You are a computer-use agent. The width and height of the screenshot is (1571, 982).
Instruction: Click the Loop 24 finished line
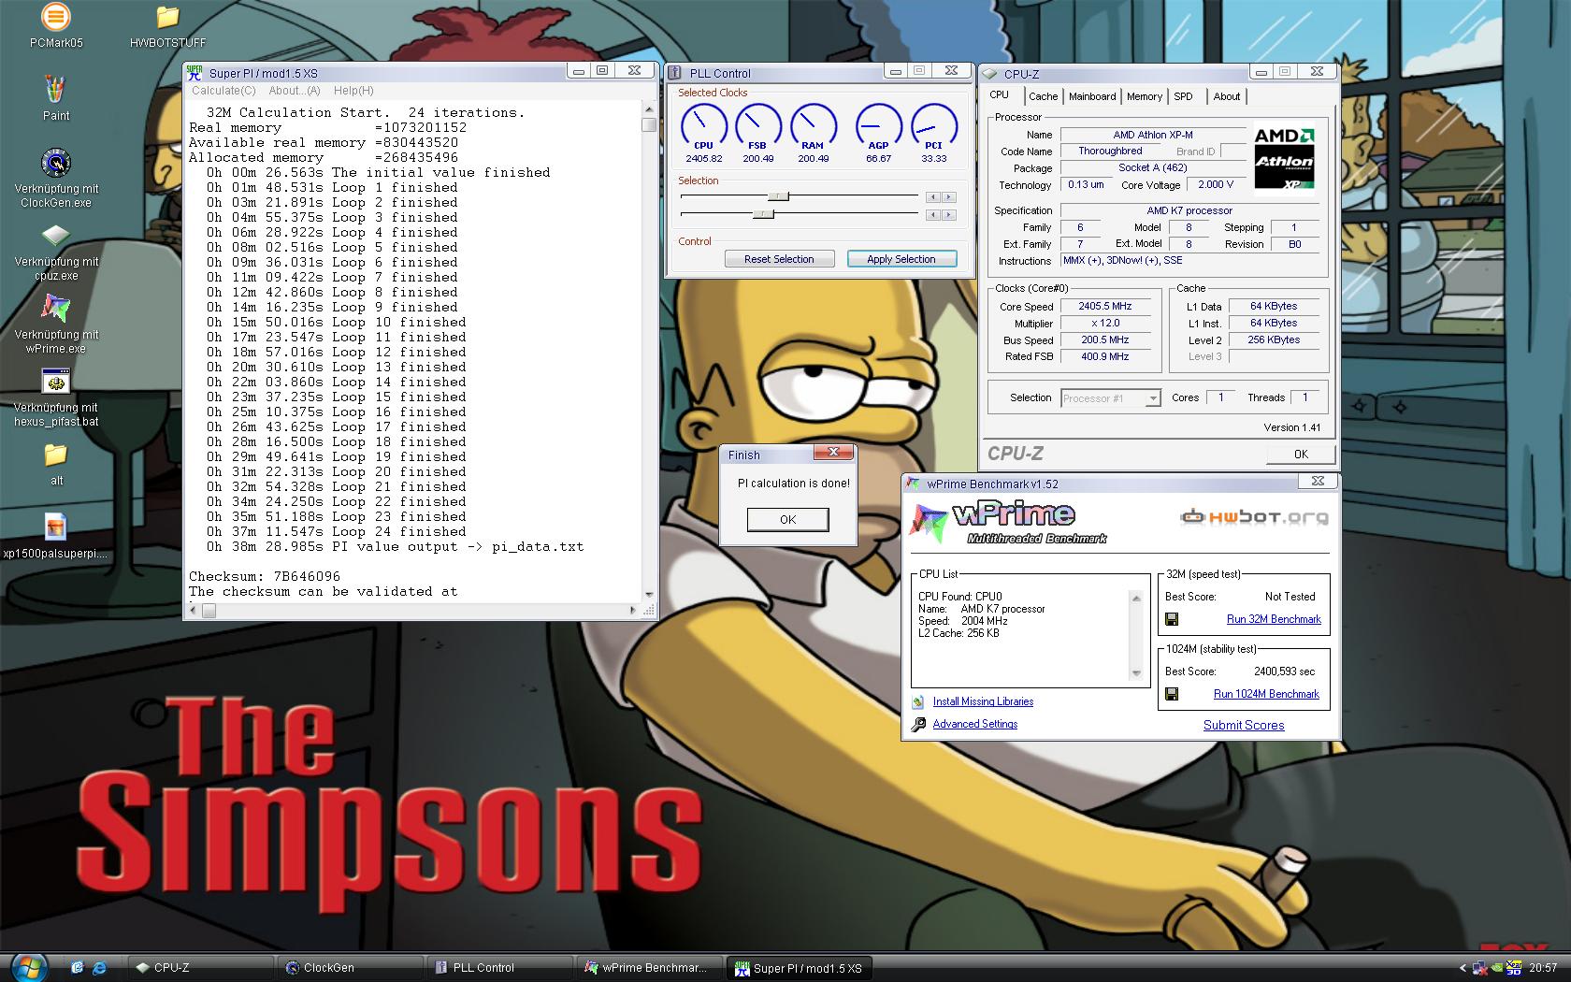(x=336, y=531)
